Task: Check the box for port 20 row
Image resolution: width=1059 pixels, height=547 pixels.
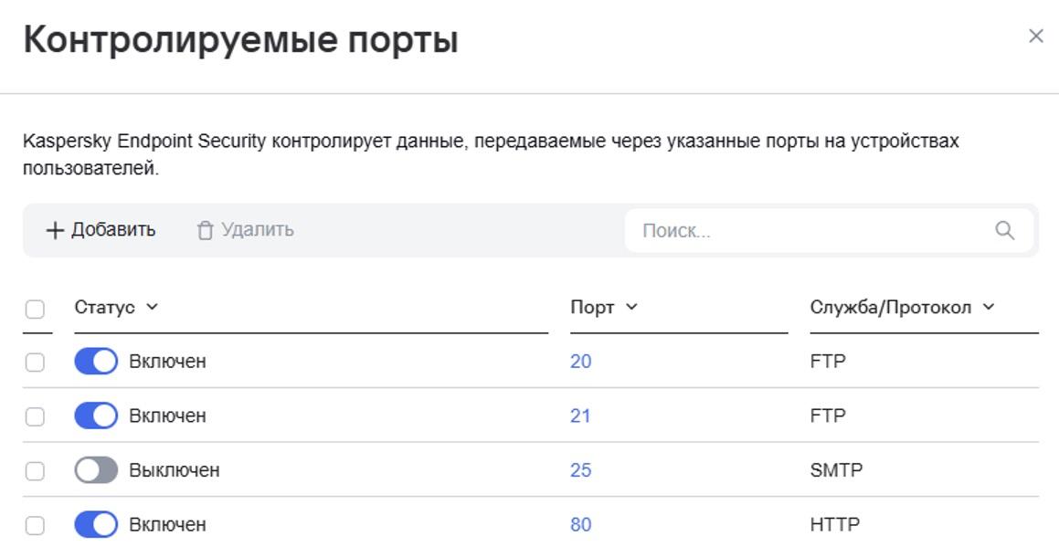Action: 35,362
